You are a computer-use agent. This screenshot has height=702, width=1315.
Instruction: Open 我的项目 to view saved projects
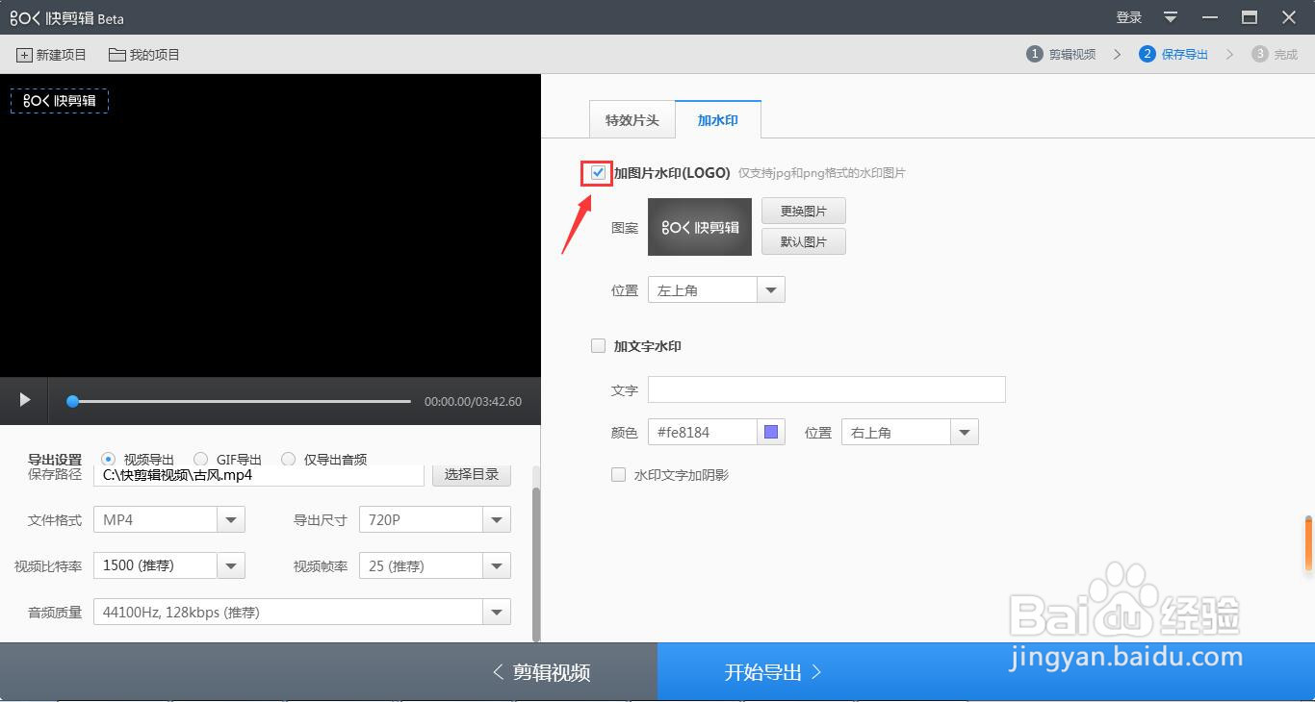coord(142,55)
